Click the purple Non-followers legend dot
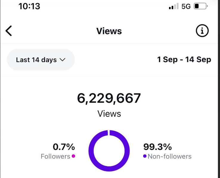The height and width of the screenshot is (178, 220). click(x=145, y=156)
